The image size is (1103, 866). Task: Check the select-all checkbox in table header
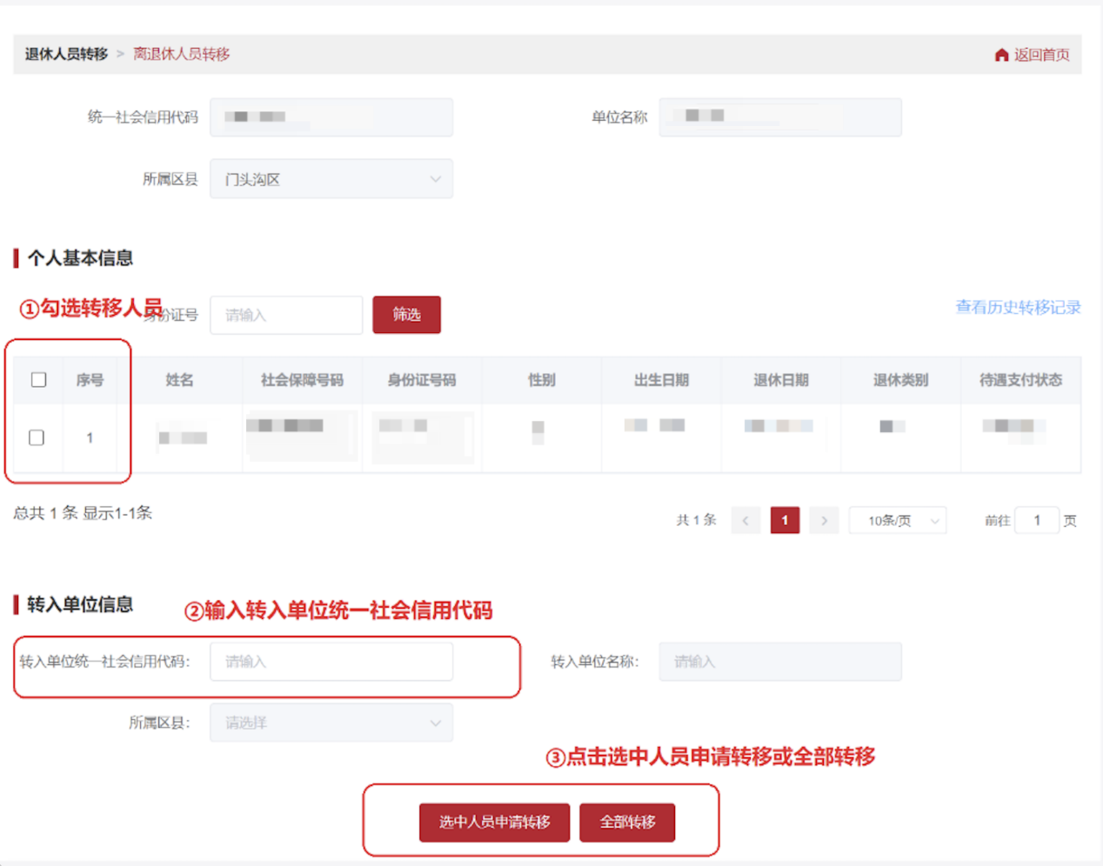click(x=37, y=380)
